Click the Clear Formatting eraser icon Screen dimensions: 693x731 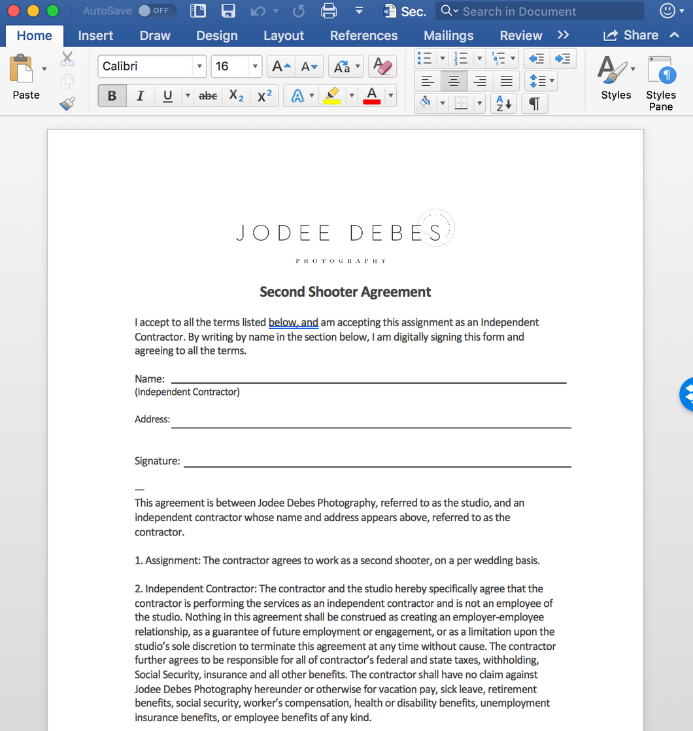[382, 66]
